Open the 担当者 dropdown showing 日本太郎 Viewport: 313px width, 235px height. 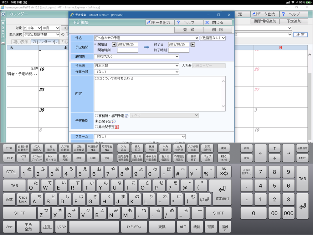click(136, 66)
